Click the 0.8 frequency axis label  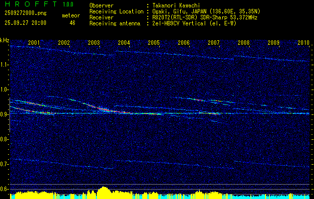coord(4,139)
